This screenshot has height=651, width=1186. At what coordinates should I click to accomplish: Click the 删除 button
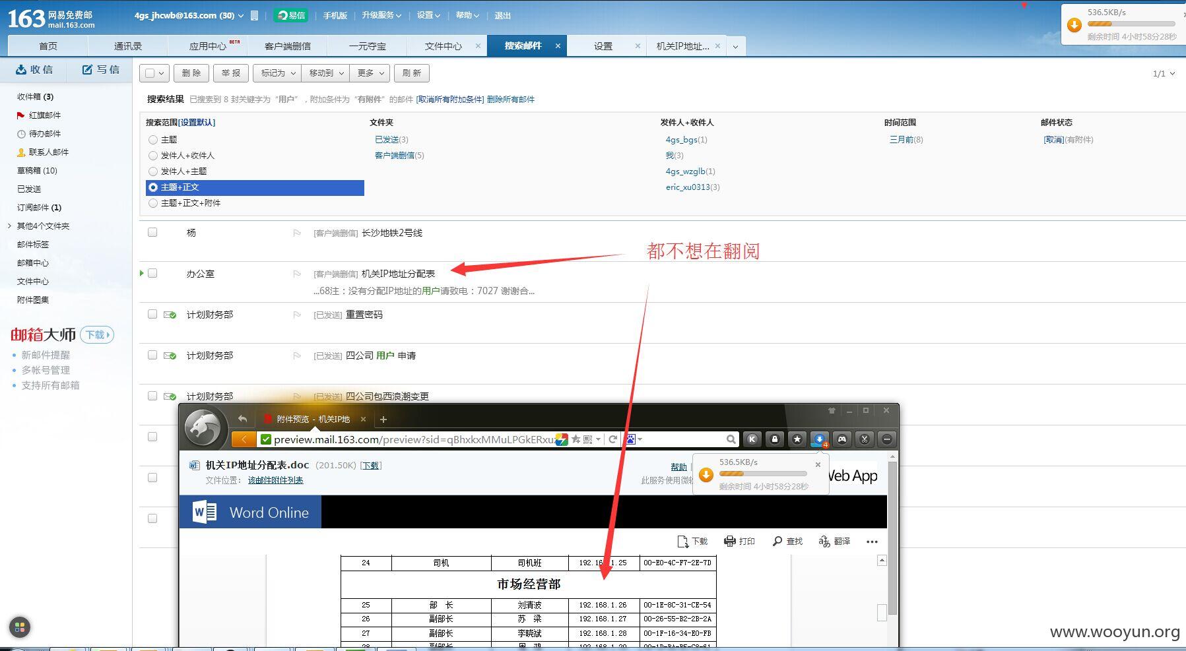coord(191,73)
